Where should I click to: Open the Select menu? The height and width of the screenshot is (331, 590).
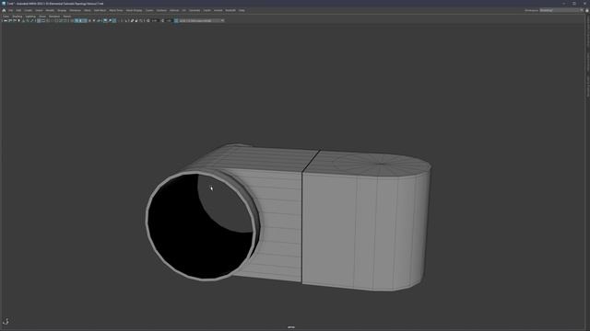(x=39, y=10)
